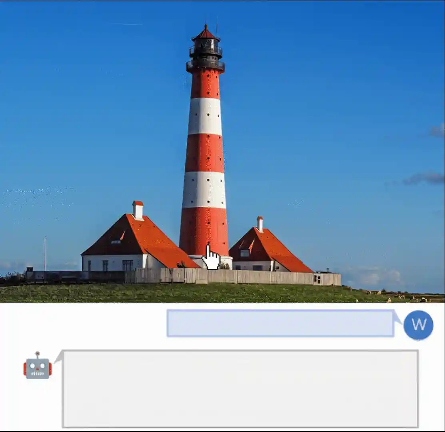The image size is (445, 432).
Task: Select the blue user message bubble
Action: coord(280,323)
